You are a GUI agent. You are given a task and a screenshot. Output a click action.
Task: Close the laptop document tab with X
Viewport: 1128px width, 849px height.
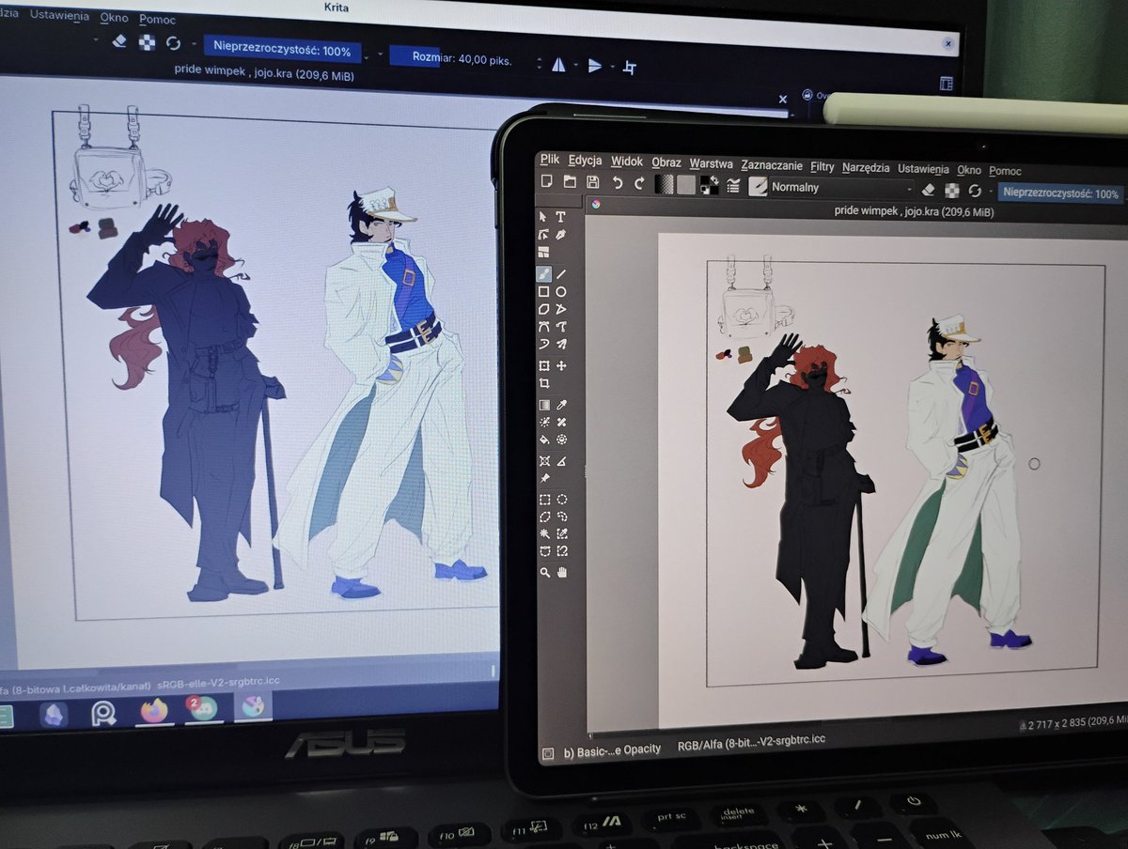tap(782, 99)
